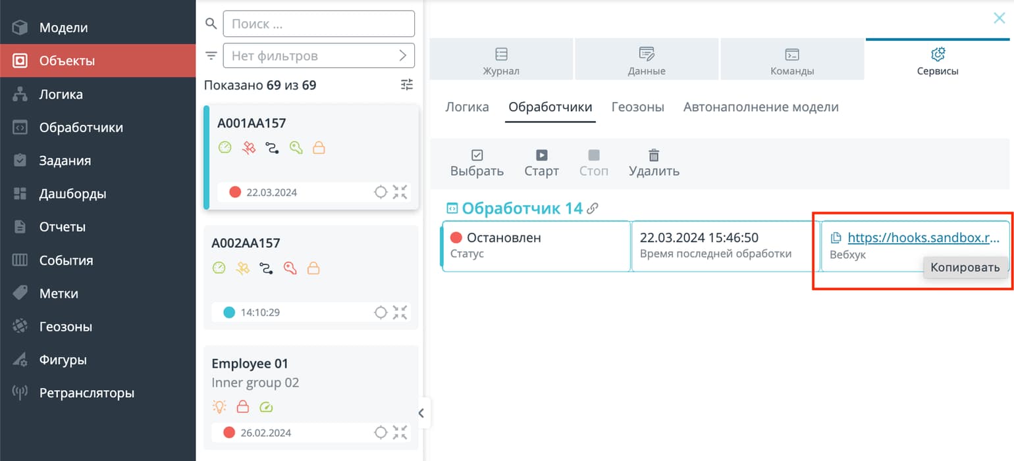
Task: Select the Геозоны sub-tab
Action: [637, 107]
